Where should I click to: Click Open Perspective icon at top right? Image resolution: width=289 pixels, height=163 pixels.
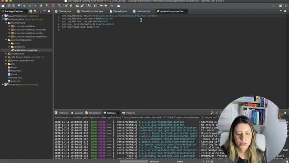(280, 6)
